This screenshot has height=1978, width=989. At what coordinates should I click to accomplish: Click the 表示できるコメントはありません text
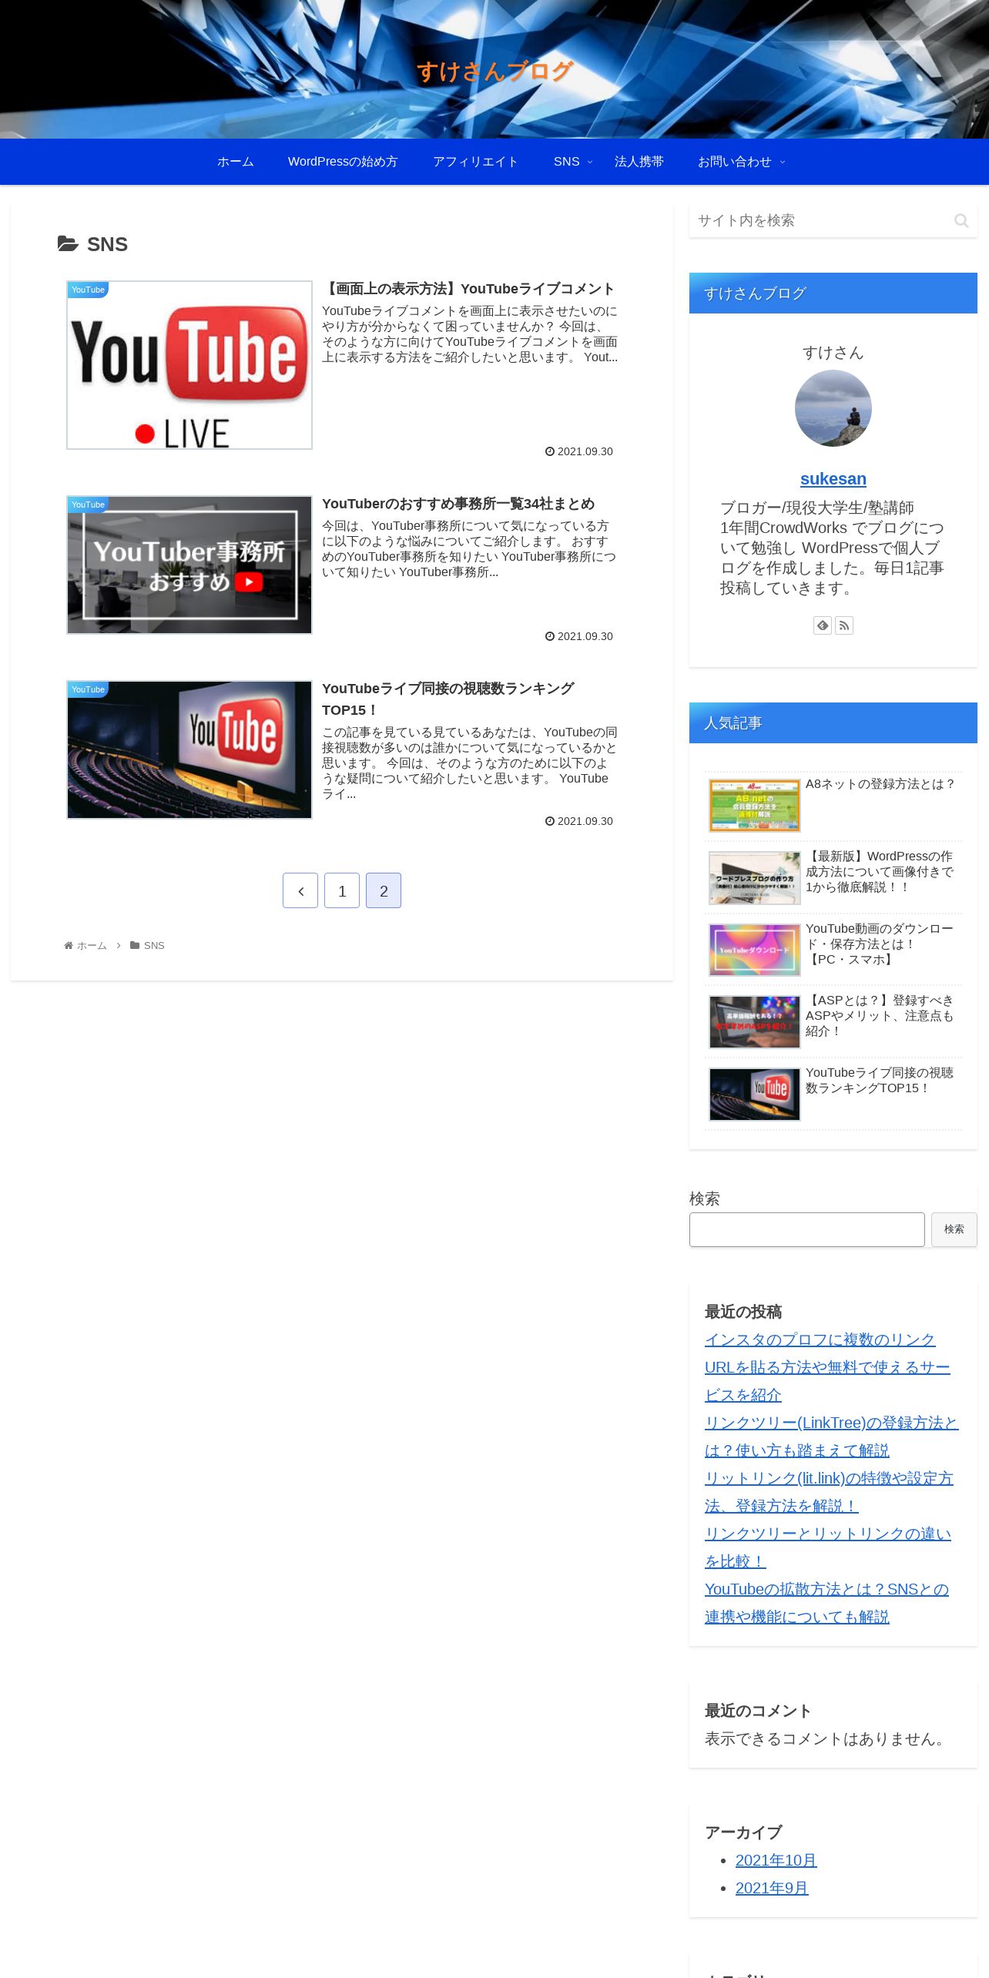pos(827,1738)
